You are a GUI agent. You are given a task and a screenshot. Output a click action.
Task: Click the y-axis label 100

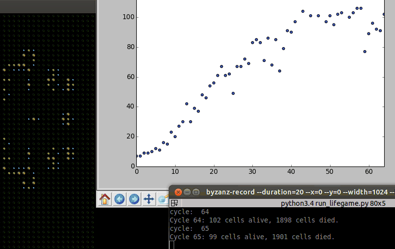[x=128, y=17]
